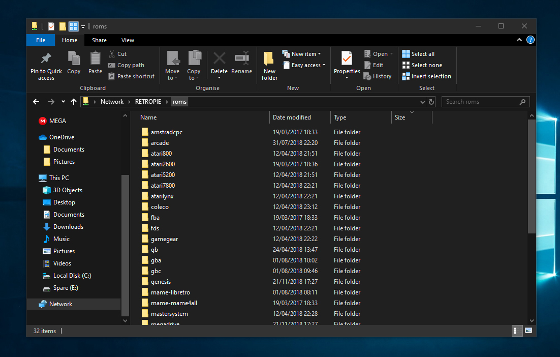Image resolution: width=560 pixels, height=357 pixels.
Task: Open the Help question mark icon
Action: [531, 40]
